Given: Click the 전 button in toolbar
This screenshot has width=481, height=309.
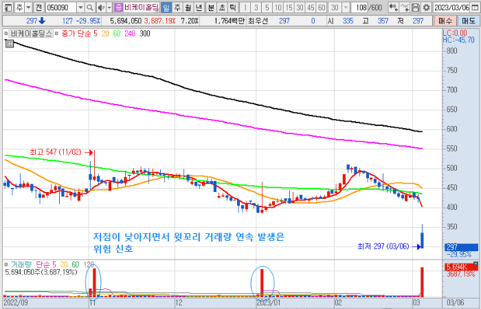Looking at the screenshot, I should [38, 8].
